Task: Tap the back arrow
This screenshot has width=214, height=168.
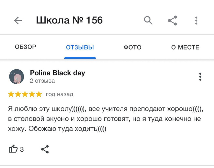Action: (18, 21)
